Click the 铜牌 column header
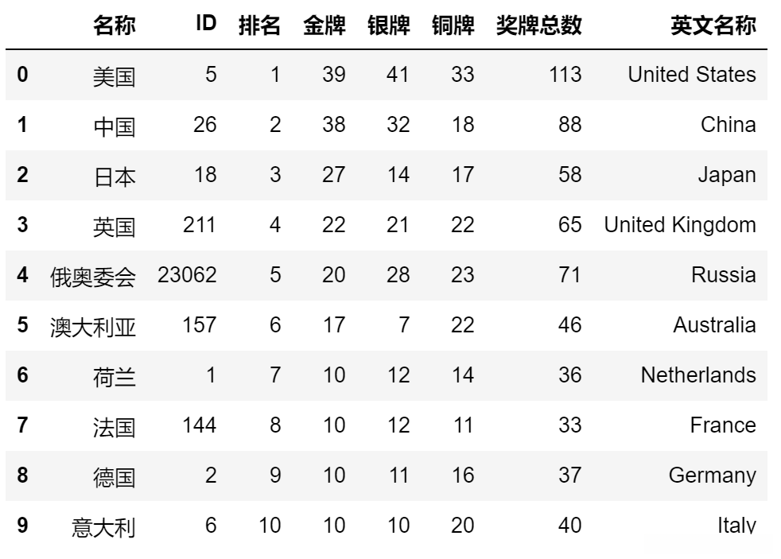Viewport: 781px width, 559px height. [x=453, y=25]
